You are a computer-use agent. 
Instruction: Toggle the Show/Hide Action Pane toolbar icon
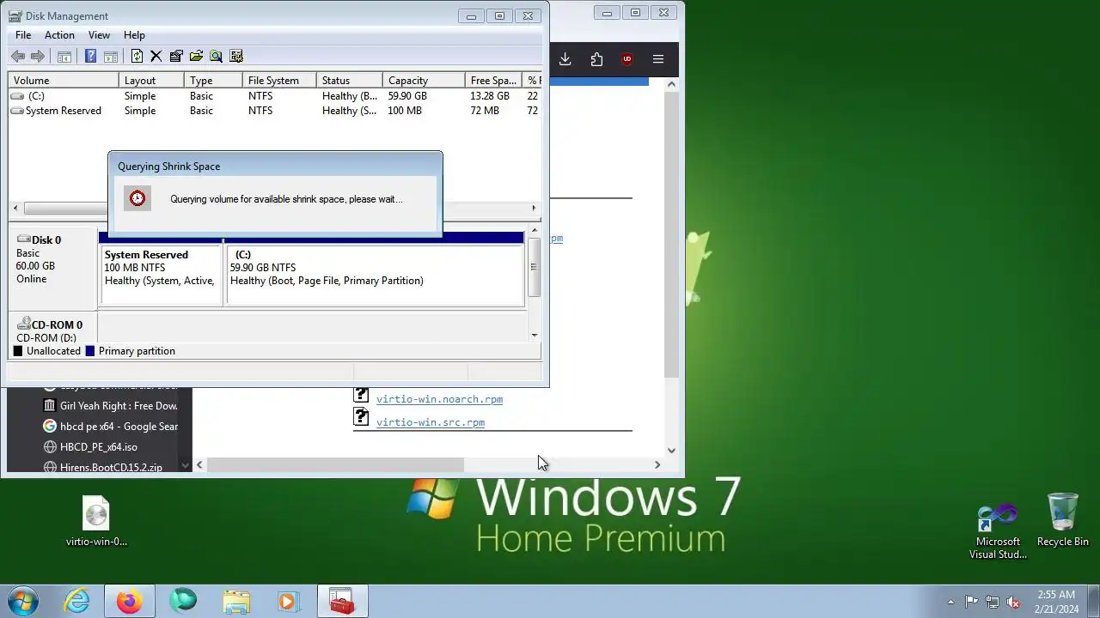111,57
